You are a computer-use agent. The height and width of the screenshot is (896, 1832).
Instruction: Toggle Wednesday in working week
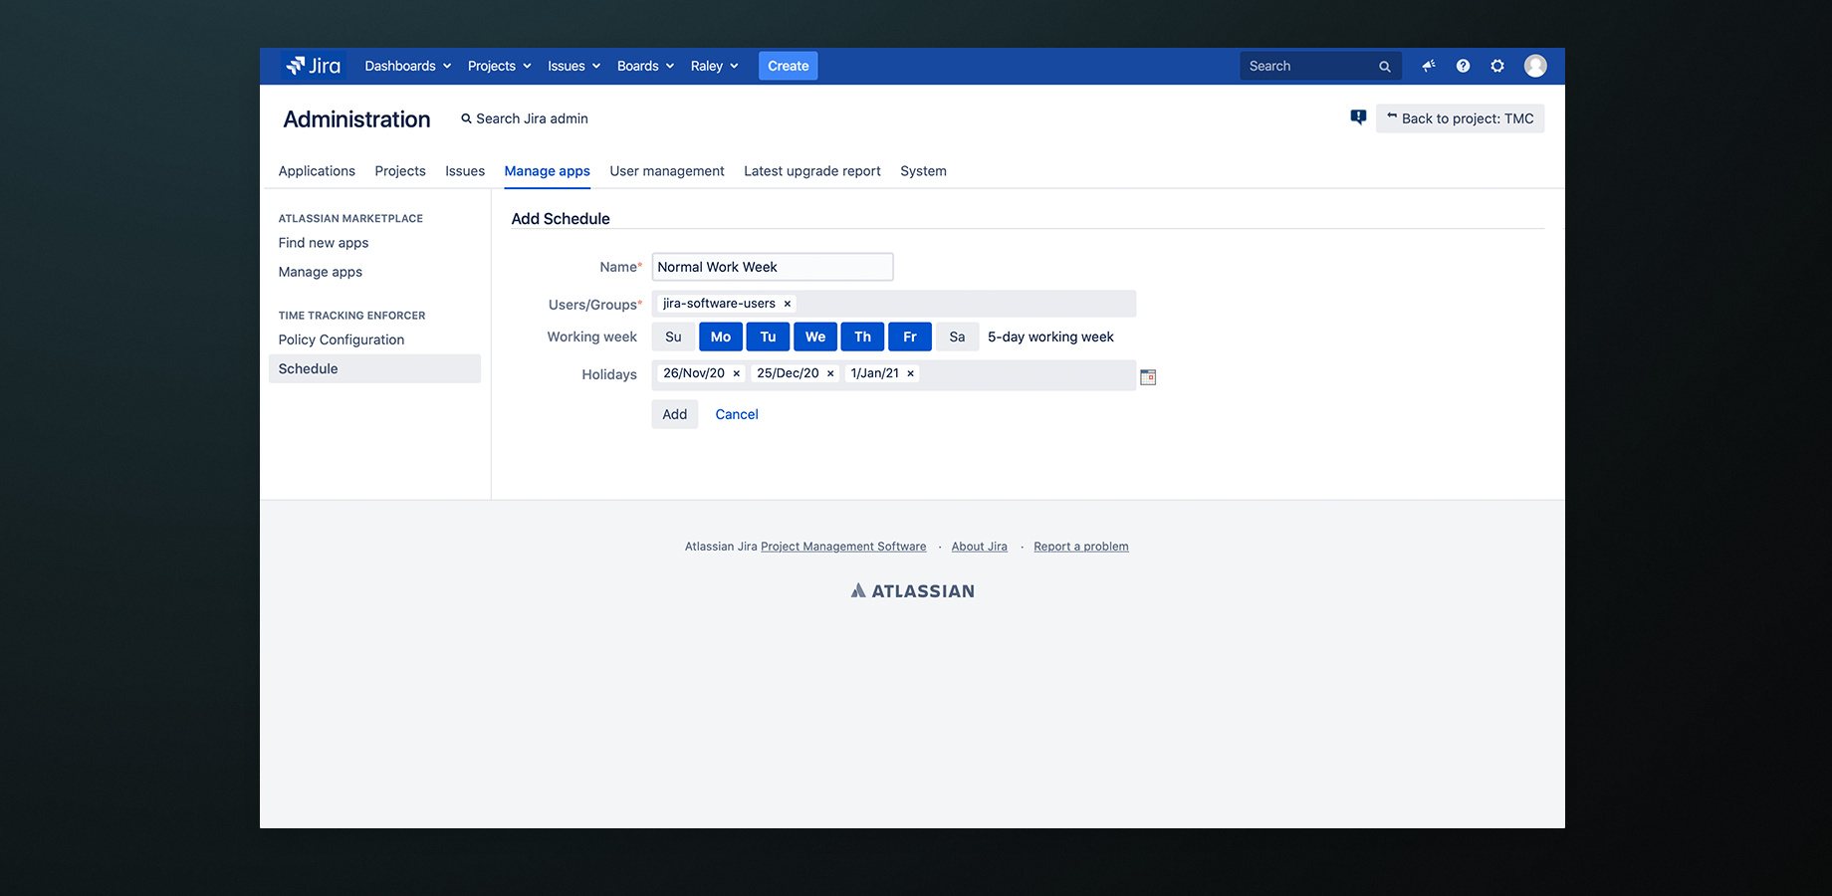pyautogui.click(x=815, y=336)
